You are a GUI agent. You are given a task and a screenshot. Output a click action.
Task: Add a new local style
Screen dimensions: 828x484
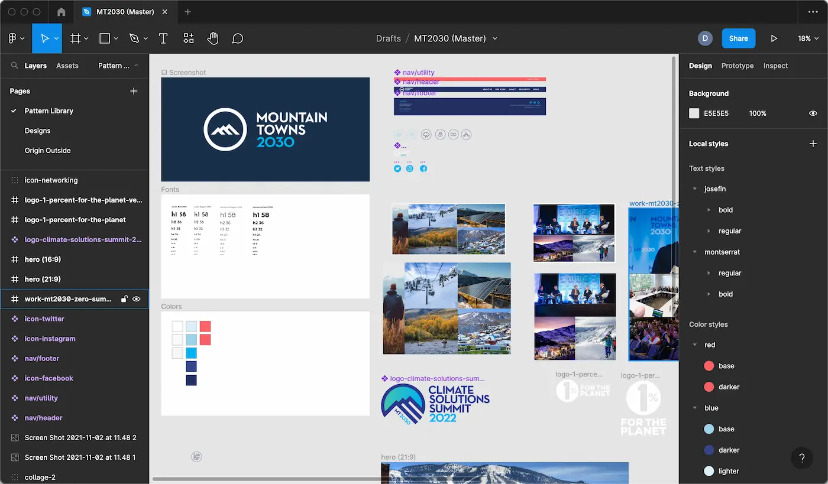(813, 144)
